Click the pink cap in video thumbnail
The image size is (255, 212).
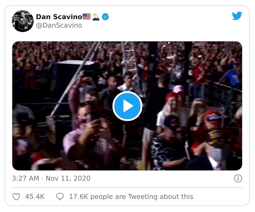(179, 89)
